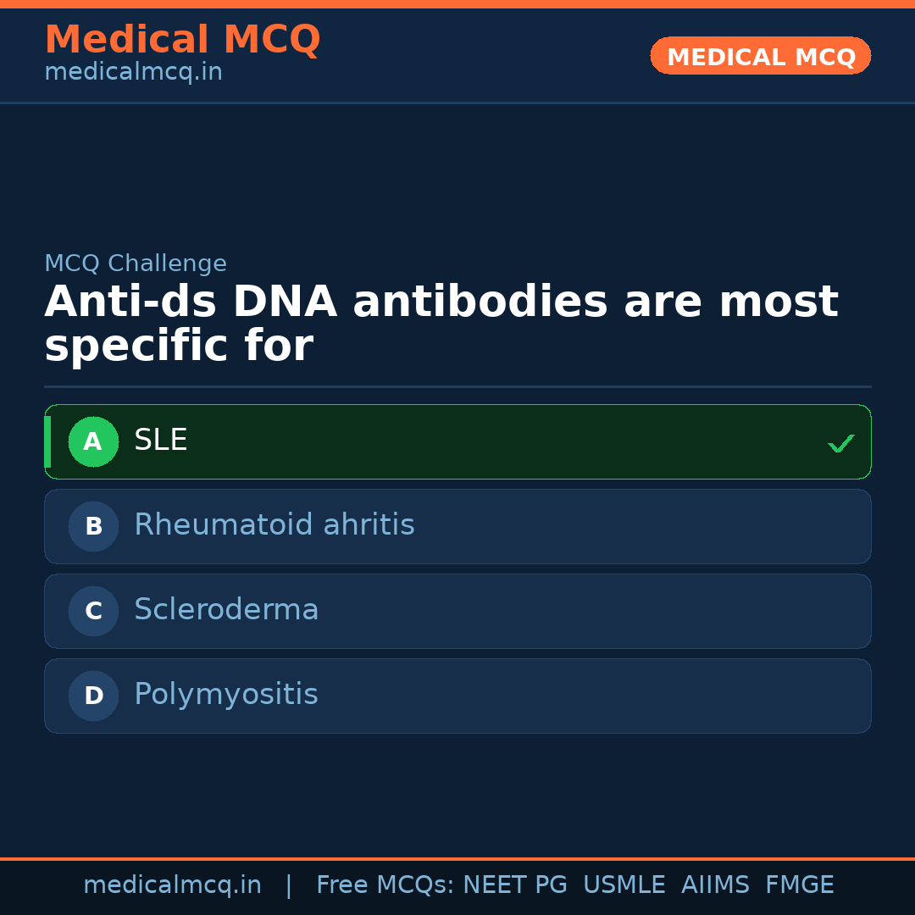
Task: Click the MCQ Challenge label
Action: pyautogui.click(x=136, y=263)
